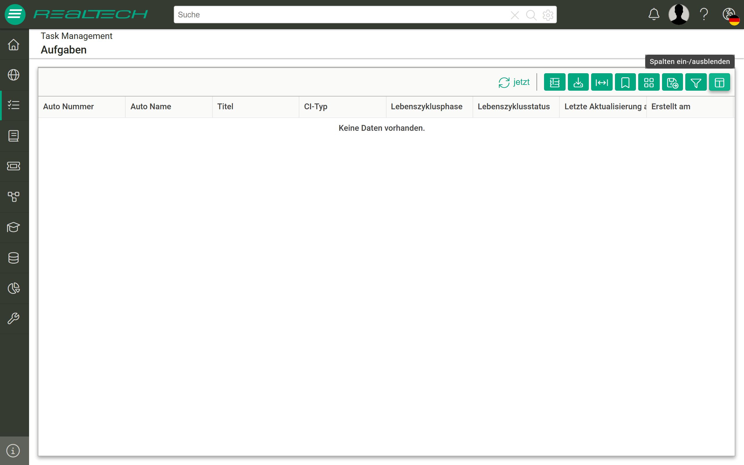This screenshot has height=465, width=744.
Task: Open the book/document sidebar icon
Action: tap(14, 136)
